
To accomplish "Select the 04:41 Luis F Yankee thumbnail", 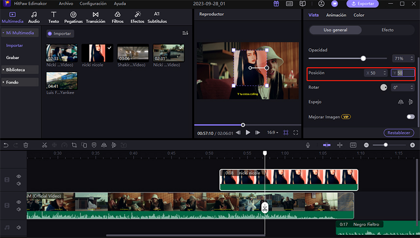I will pos(62,80).
